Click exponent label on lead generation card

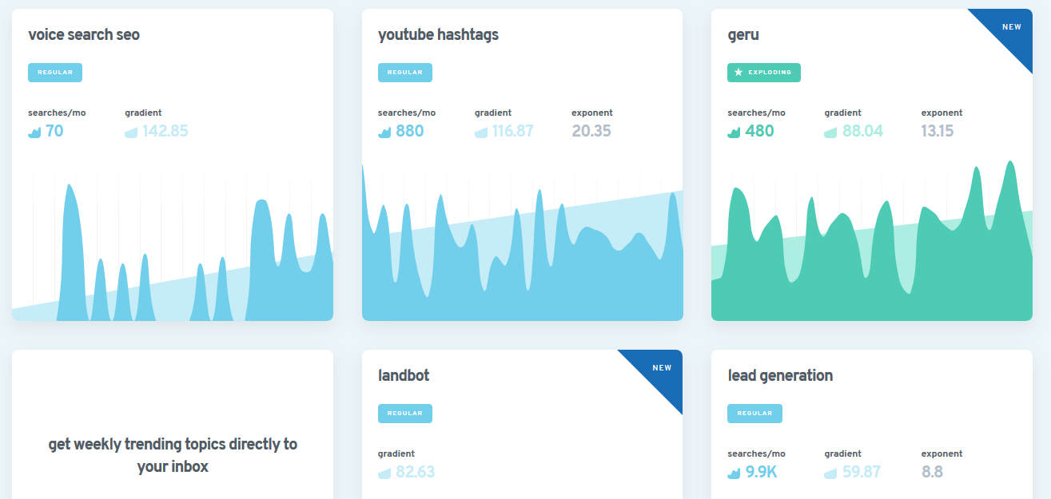[942, 453]
